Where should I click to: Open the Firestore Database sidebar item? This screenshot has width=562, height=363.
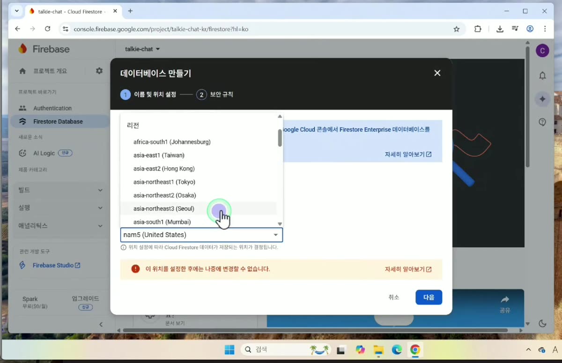pos(60,121)
